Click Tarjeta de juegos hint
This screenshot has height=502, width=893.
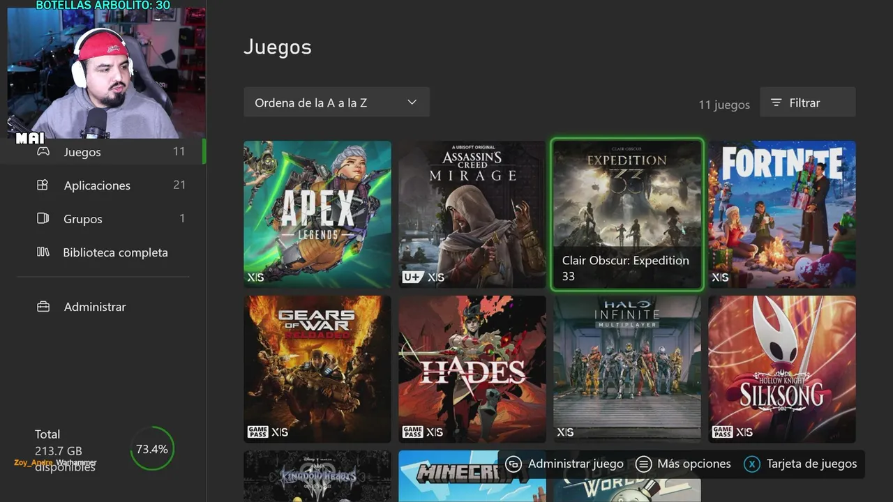(x=800, y=464)
